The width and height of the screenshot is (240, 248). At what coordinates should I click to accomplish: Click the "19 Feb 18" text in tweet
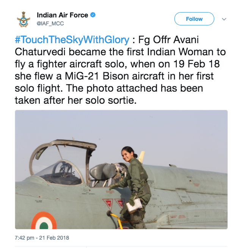pos(196,64)
